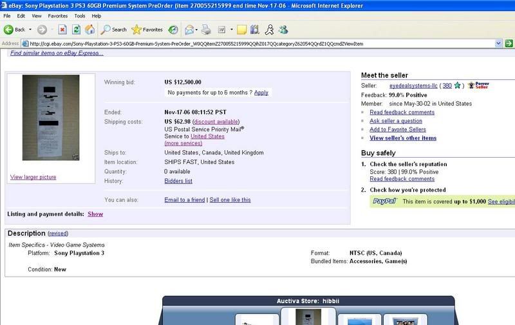Click the '(revised)' description link
The image size is (515, 325).
coord(58,234)
